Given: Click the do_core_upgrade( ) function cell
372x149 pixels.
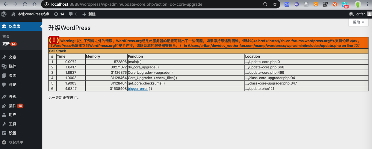Looking at the screenshot, I should click(186, 67).
